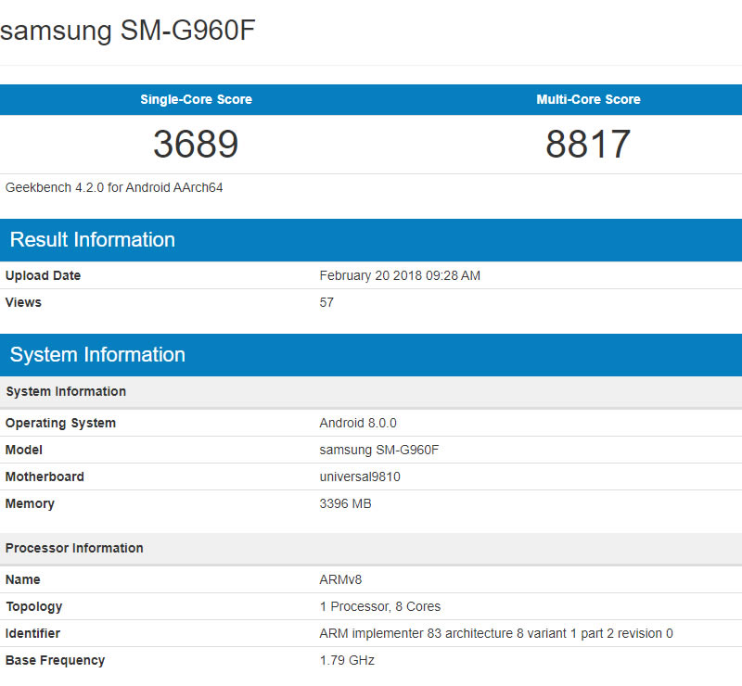Screen dimensions: 742x686
Task: Click the Result Information section header
Action: (x=93, y=240)
